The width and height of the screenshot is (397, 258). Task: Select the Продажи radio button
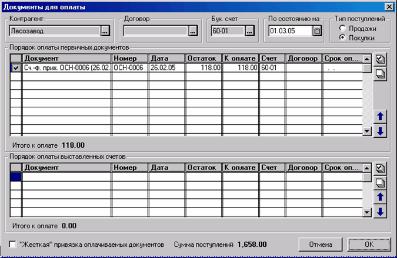click(x=342, y=28)
